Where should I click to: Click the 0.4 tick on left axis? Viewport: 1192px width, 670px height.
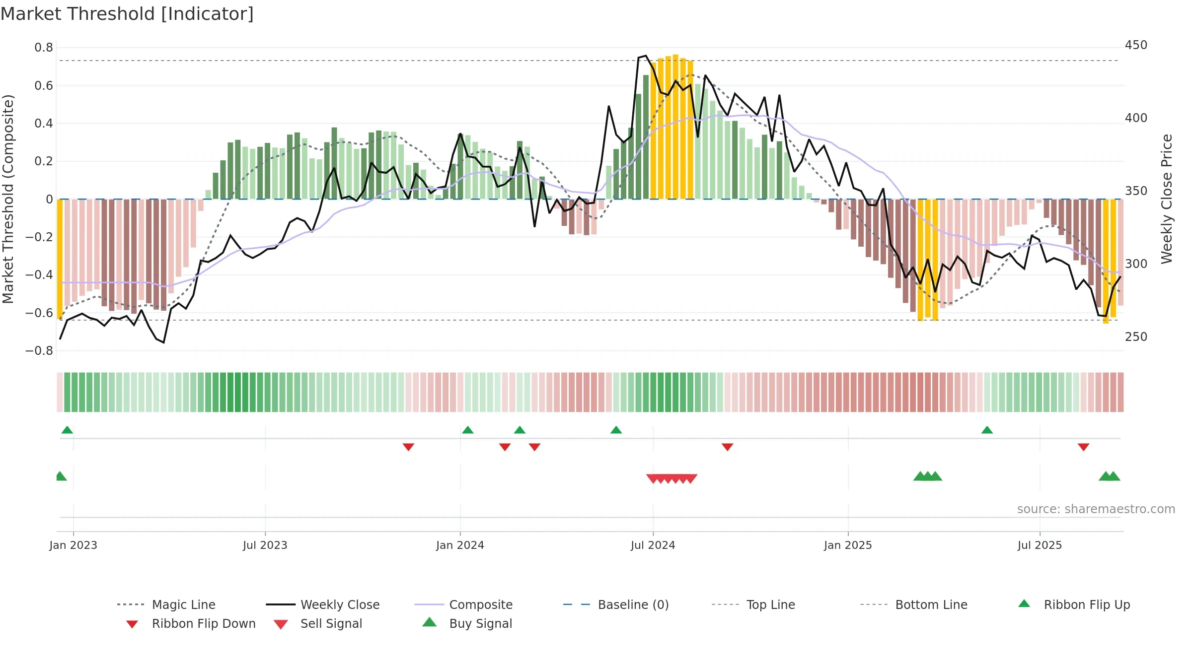44,124
